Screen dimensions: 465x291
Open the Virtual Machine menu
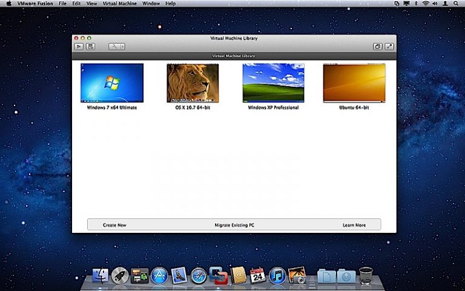(119, 4)
